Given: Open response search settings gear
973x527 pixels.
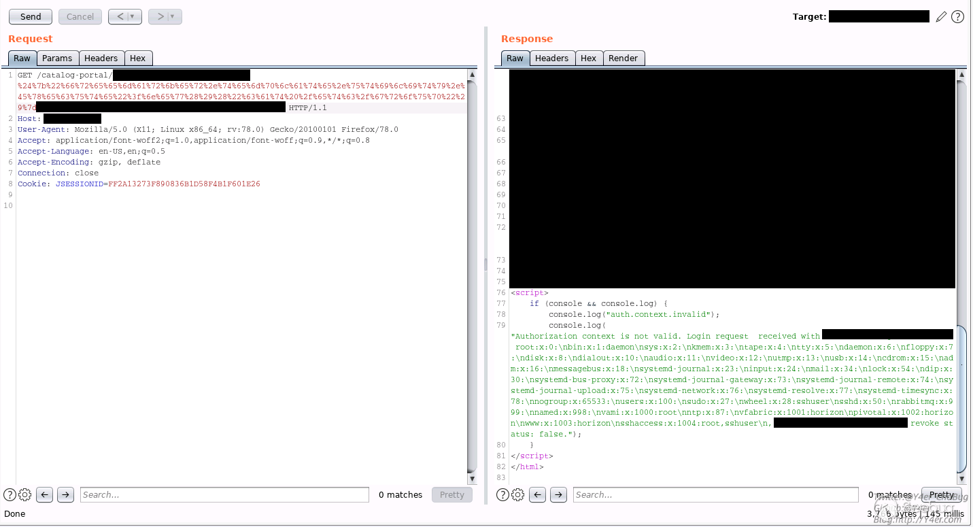Looking at the screenshot, I should [518, 495].
